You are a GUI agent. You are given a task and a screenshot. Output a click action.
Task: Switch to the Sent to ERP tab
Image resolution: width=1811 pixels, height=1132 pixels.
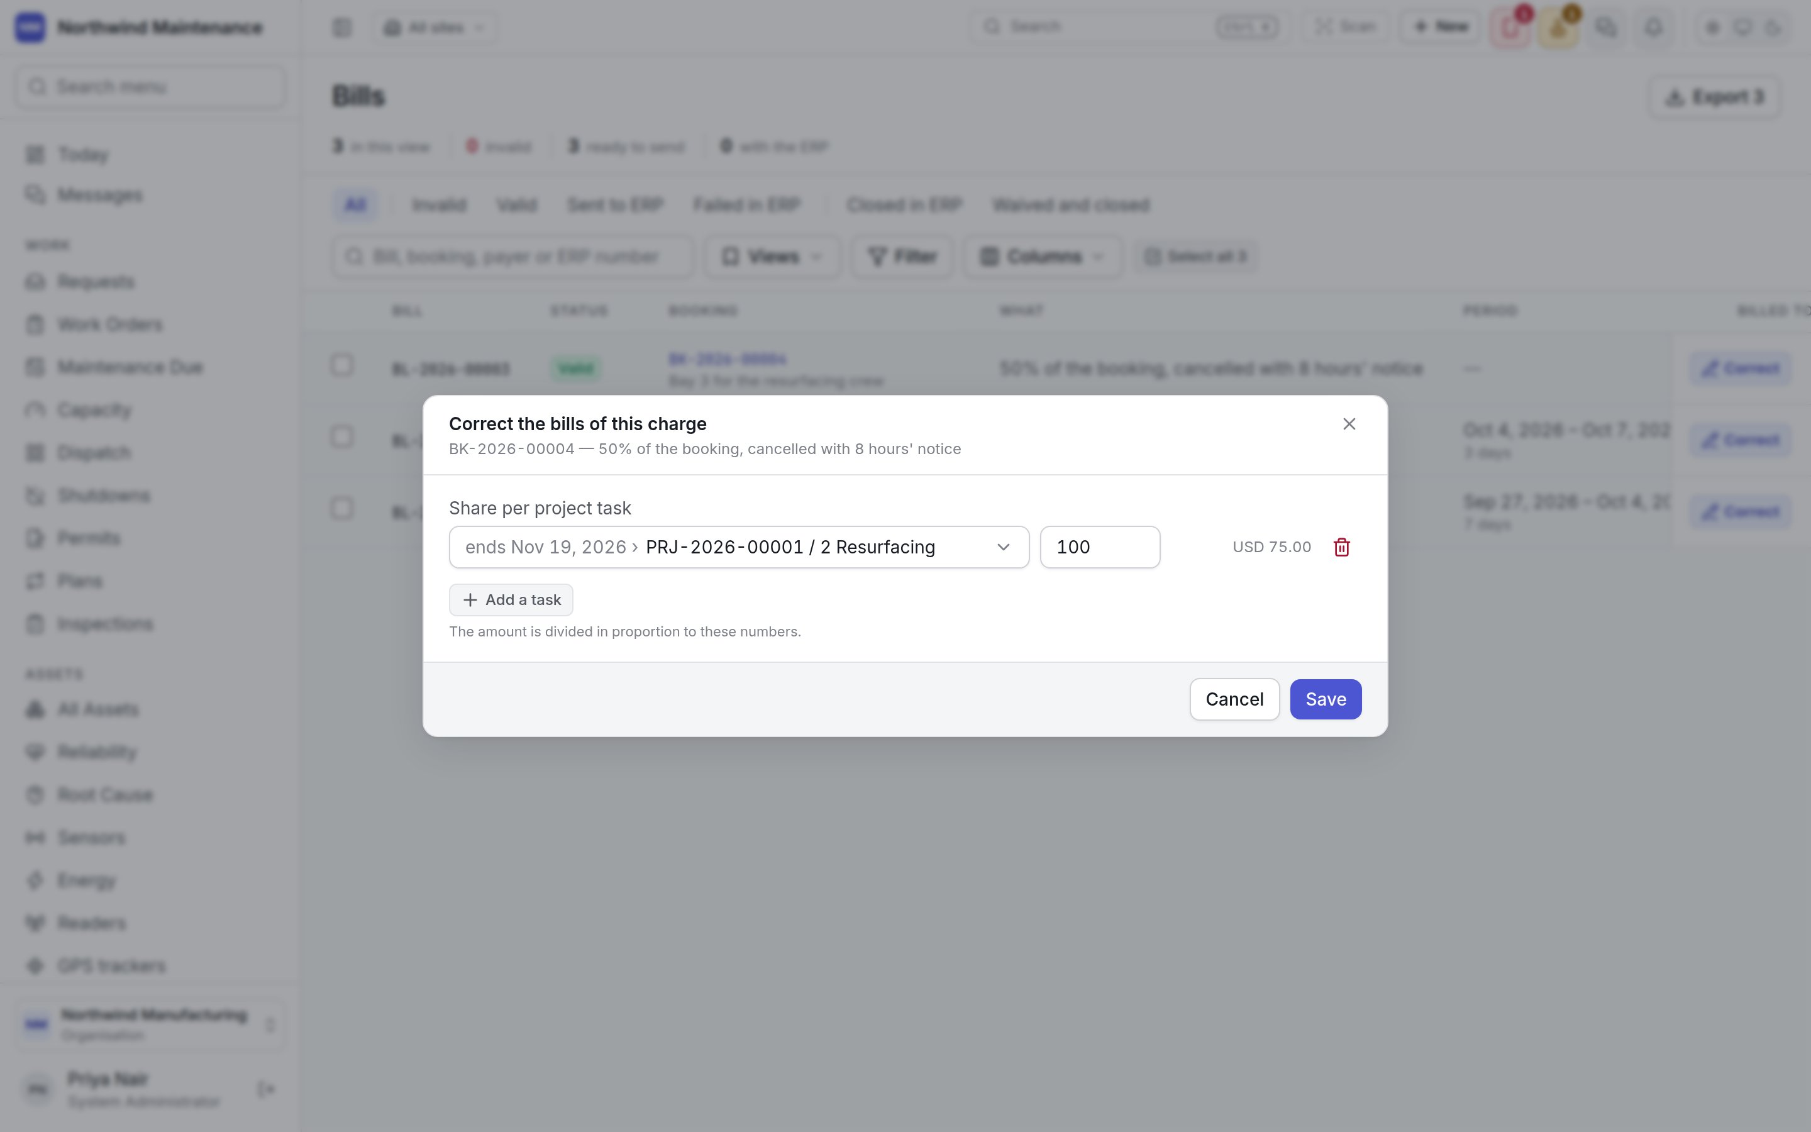click(615, 205)
